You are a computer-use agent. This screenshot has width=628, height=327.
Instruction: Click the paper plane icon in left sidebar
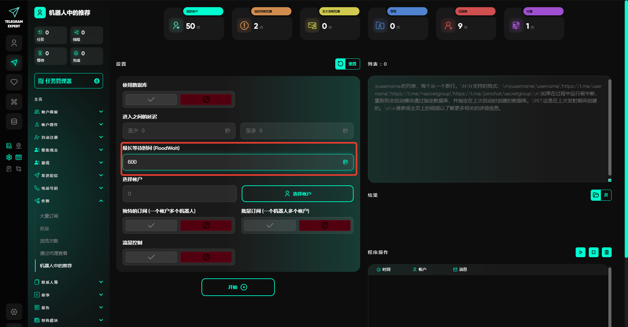click(14, 63)
